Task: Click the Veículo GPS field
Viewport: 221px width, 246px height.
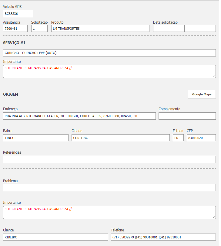Action: [x=18, y=14]
